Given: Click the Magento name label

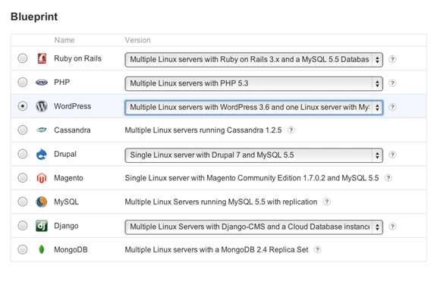Looking at the screenshot, I should [68, 178].
